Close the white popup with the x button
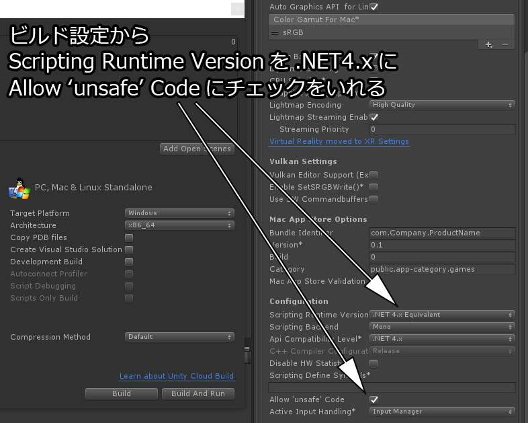 coord(237,9)
